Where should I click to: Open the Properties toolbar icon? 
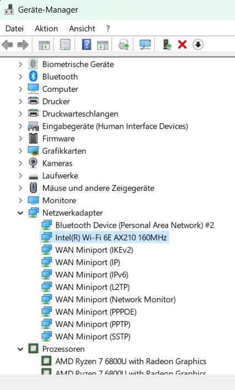pos(65,45)
